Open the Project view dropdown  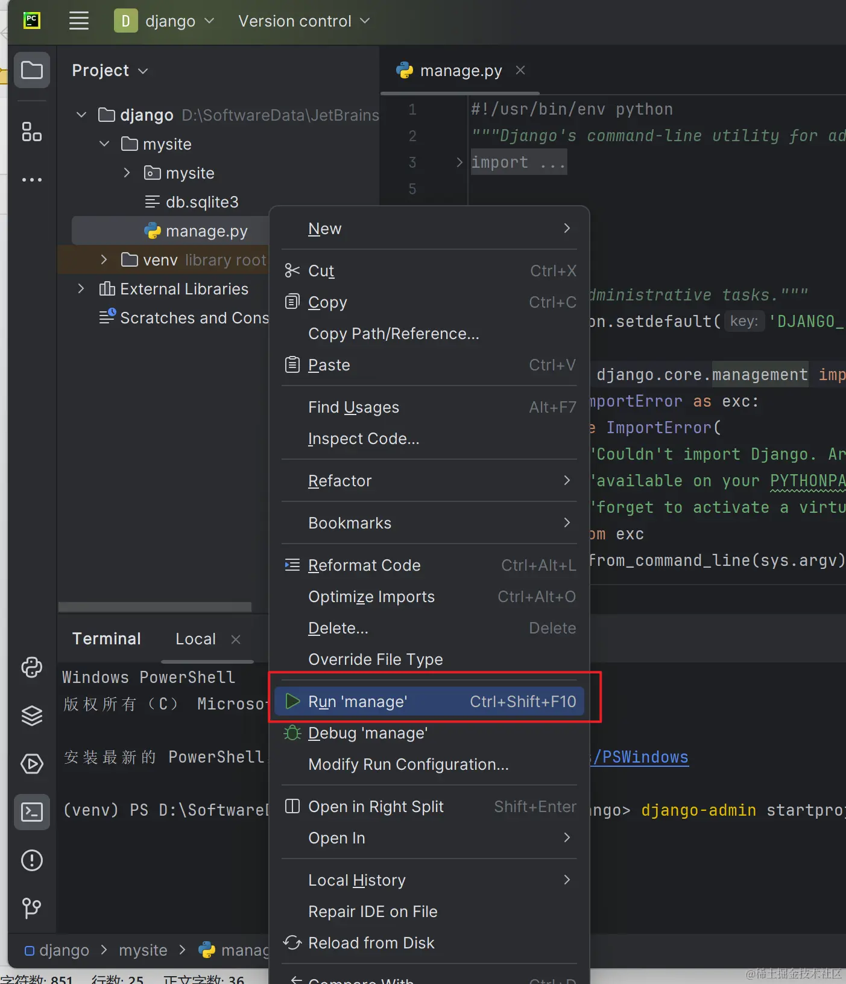[x=110, y=71]
